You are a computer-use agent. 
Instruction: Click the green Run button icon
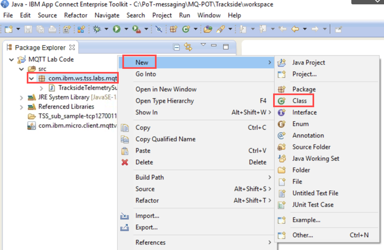[117, 29]
